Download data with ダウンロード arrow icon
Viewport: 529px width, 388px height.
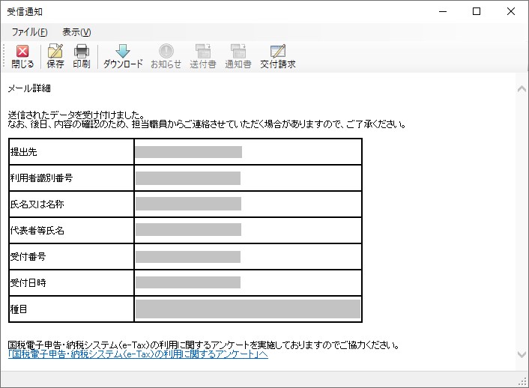(x=123, y=51)
